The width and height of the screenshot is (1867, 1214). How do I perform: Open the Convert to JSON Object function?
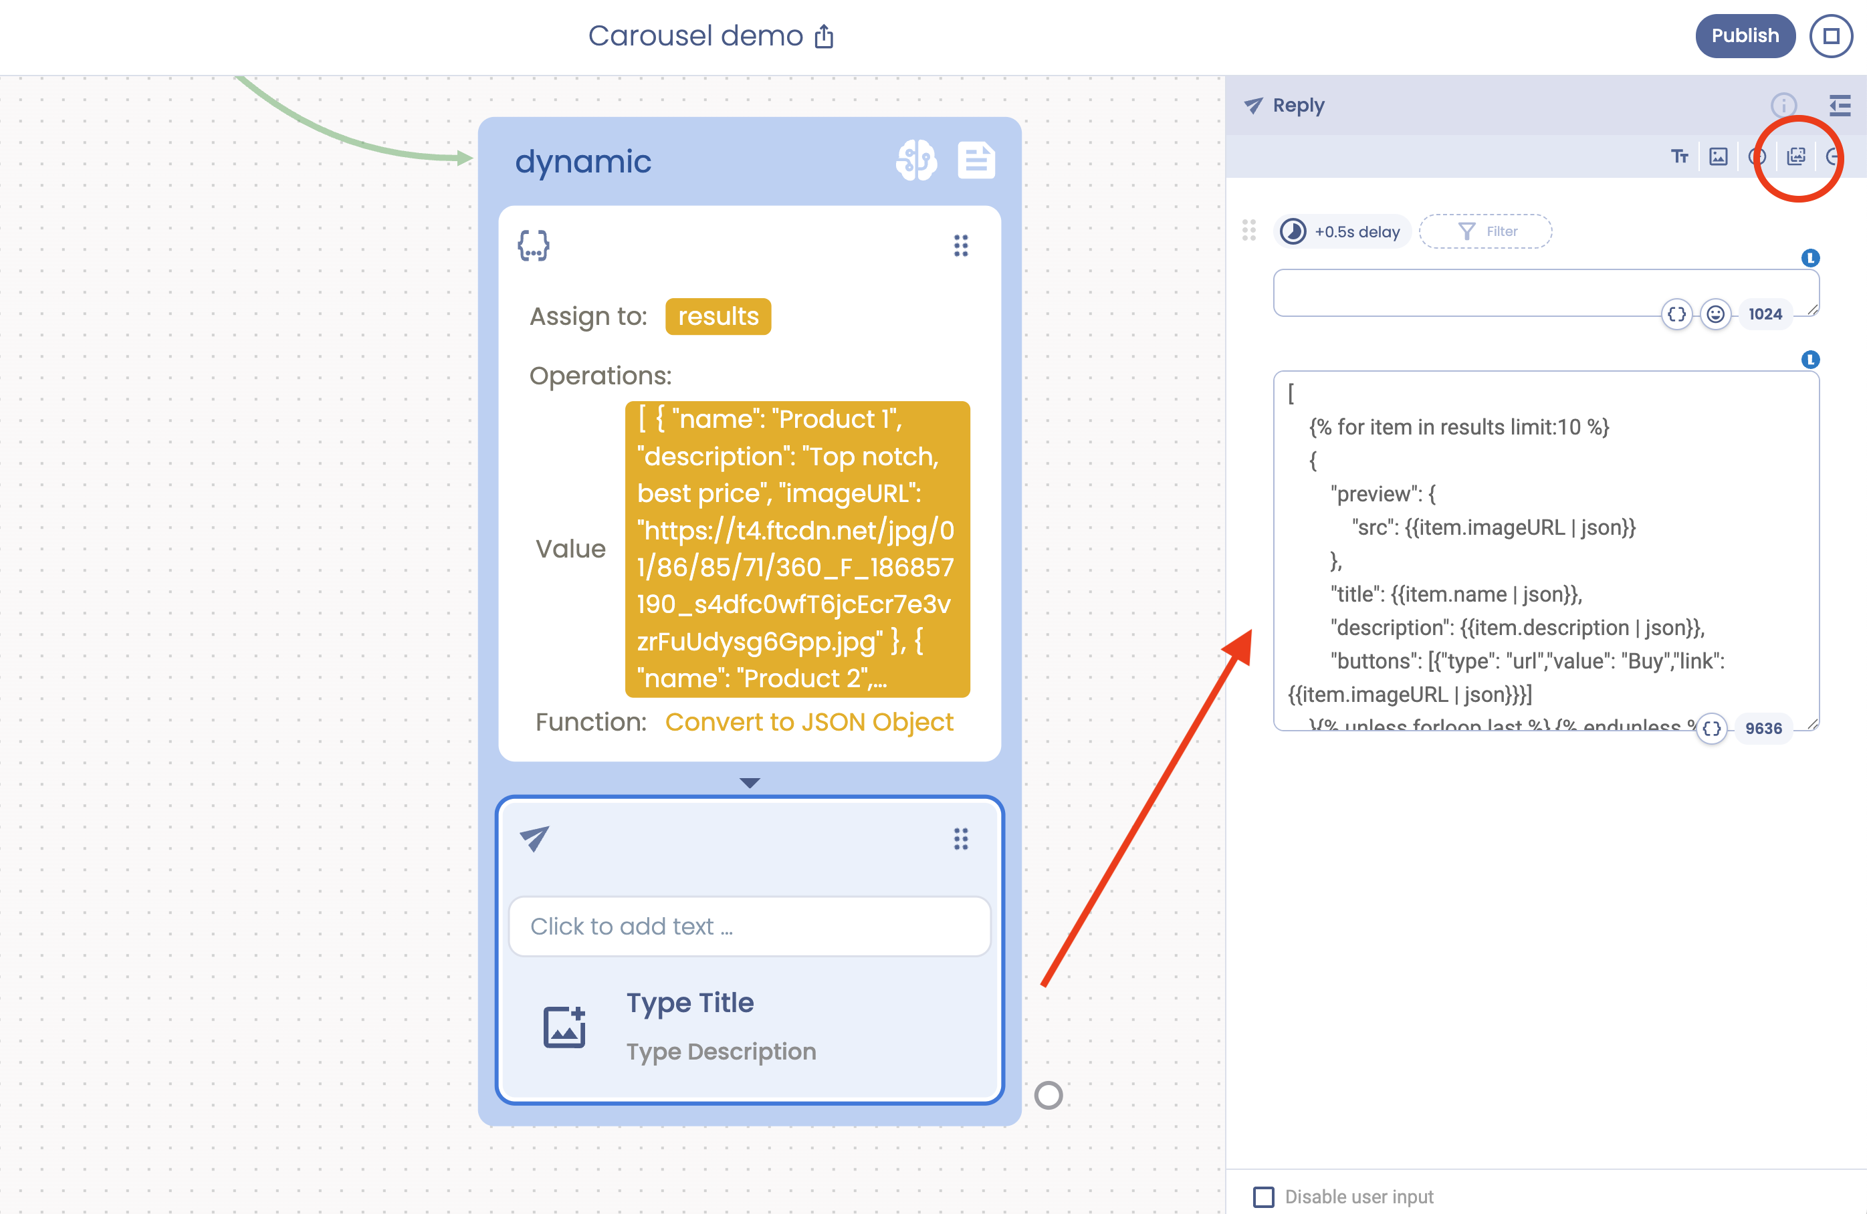pos(808,721)
